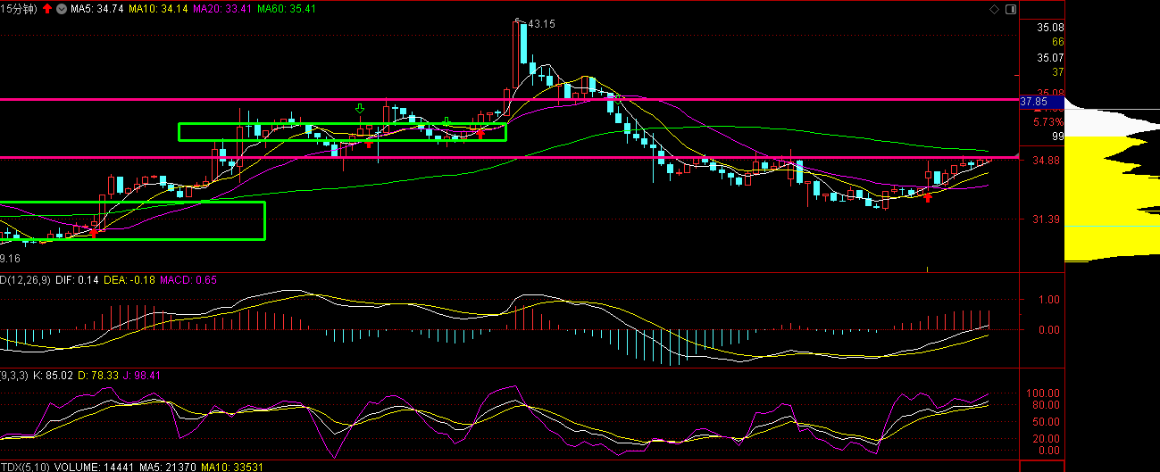Click the red up-arrow icon beside 15分钟
Image resolution: width=1160 pixels, height=472 pixels.
pyautogui.click(x=46, y=9)
